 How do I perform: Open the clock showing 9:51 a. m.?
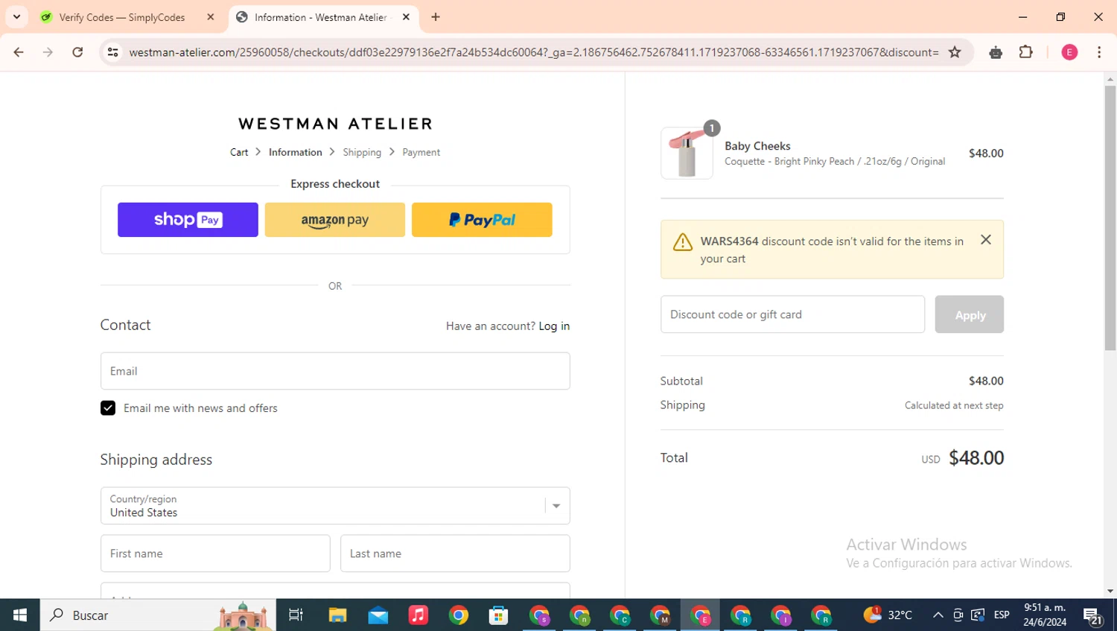[1044, 615]
